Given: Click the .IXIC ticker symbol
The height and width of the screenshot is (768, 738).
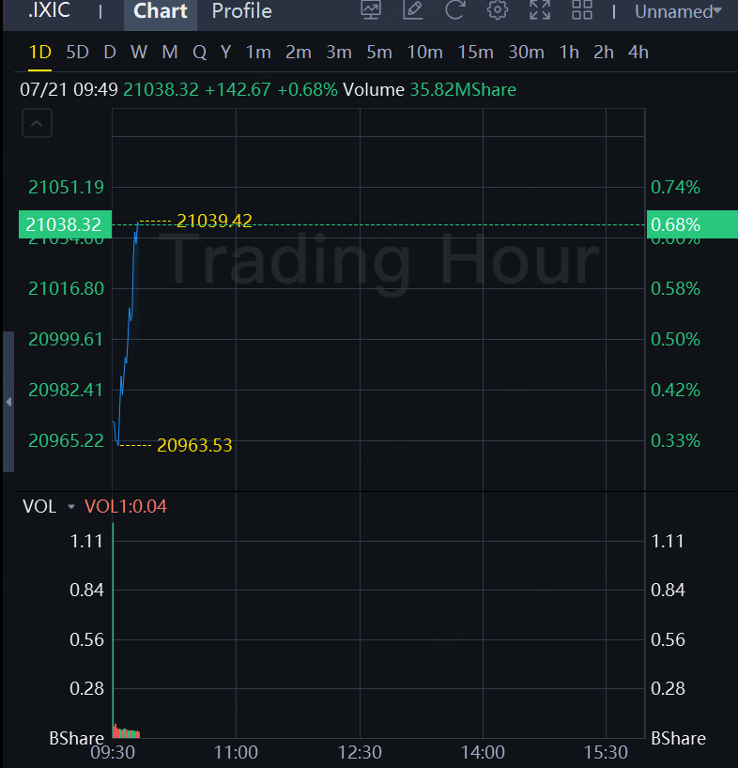Looking at the screenshot, I should point(49,10).
